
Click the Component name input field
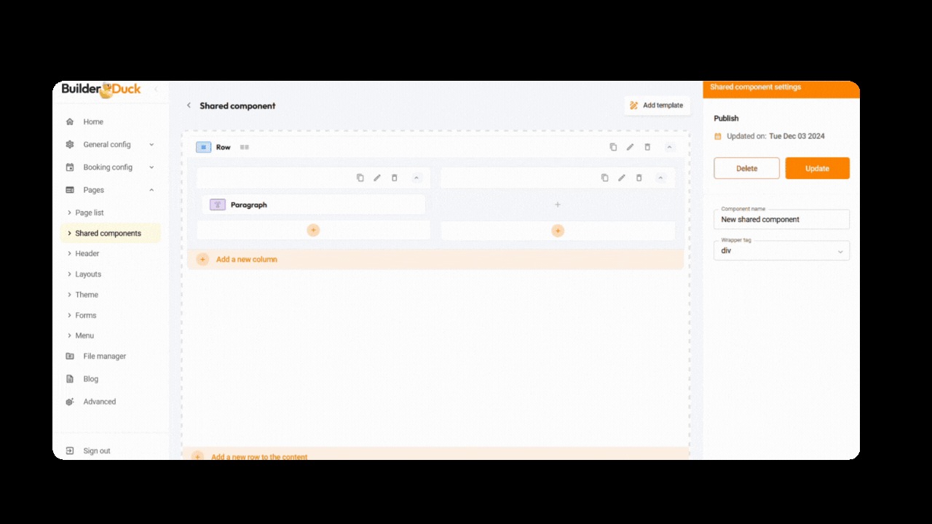(781, 220)
